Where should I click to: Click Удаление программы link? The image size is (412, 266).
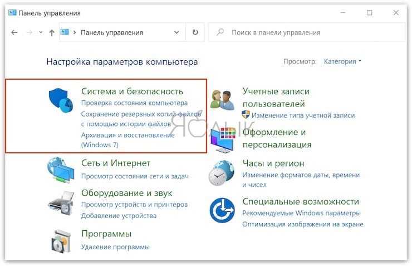tap(115, 247)
